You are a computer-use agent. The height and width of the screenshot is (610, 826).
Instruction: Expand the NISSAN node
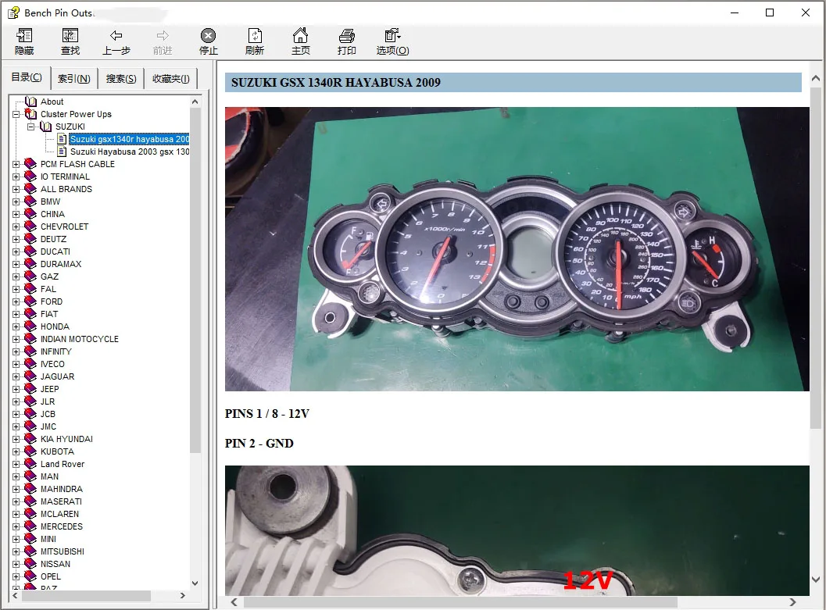[x=16, y=564]
